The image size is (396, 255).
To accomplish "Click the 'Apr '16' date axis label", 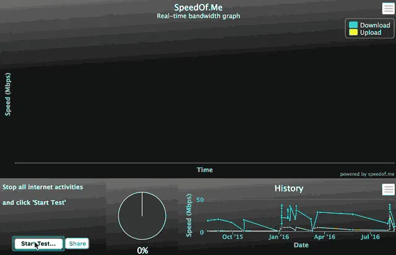I will 324,237.
